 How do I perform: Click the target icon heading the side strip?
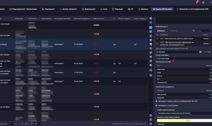pyautogui.click(x=151, y=18)
